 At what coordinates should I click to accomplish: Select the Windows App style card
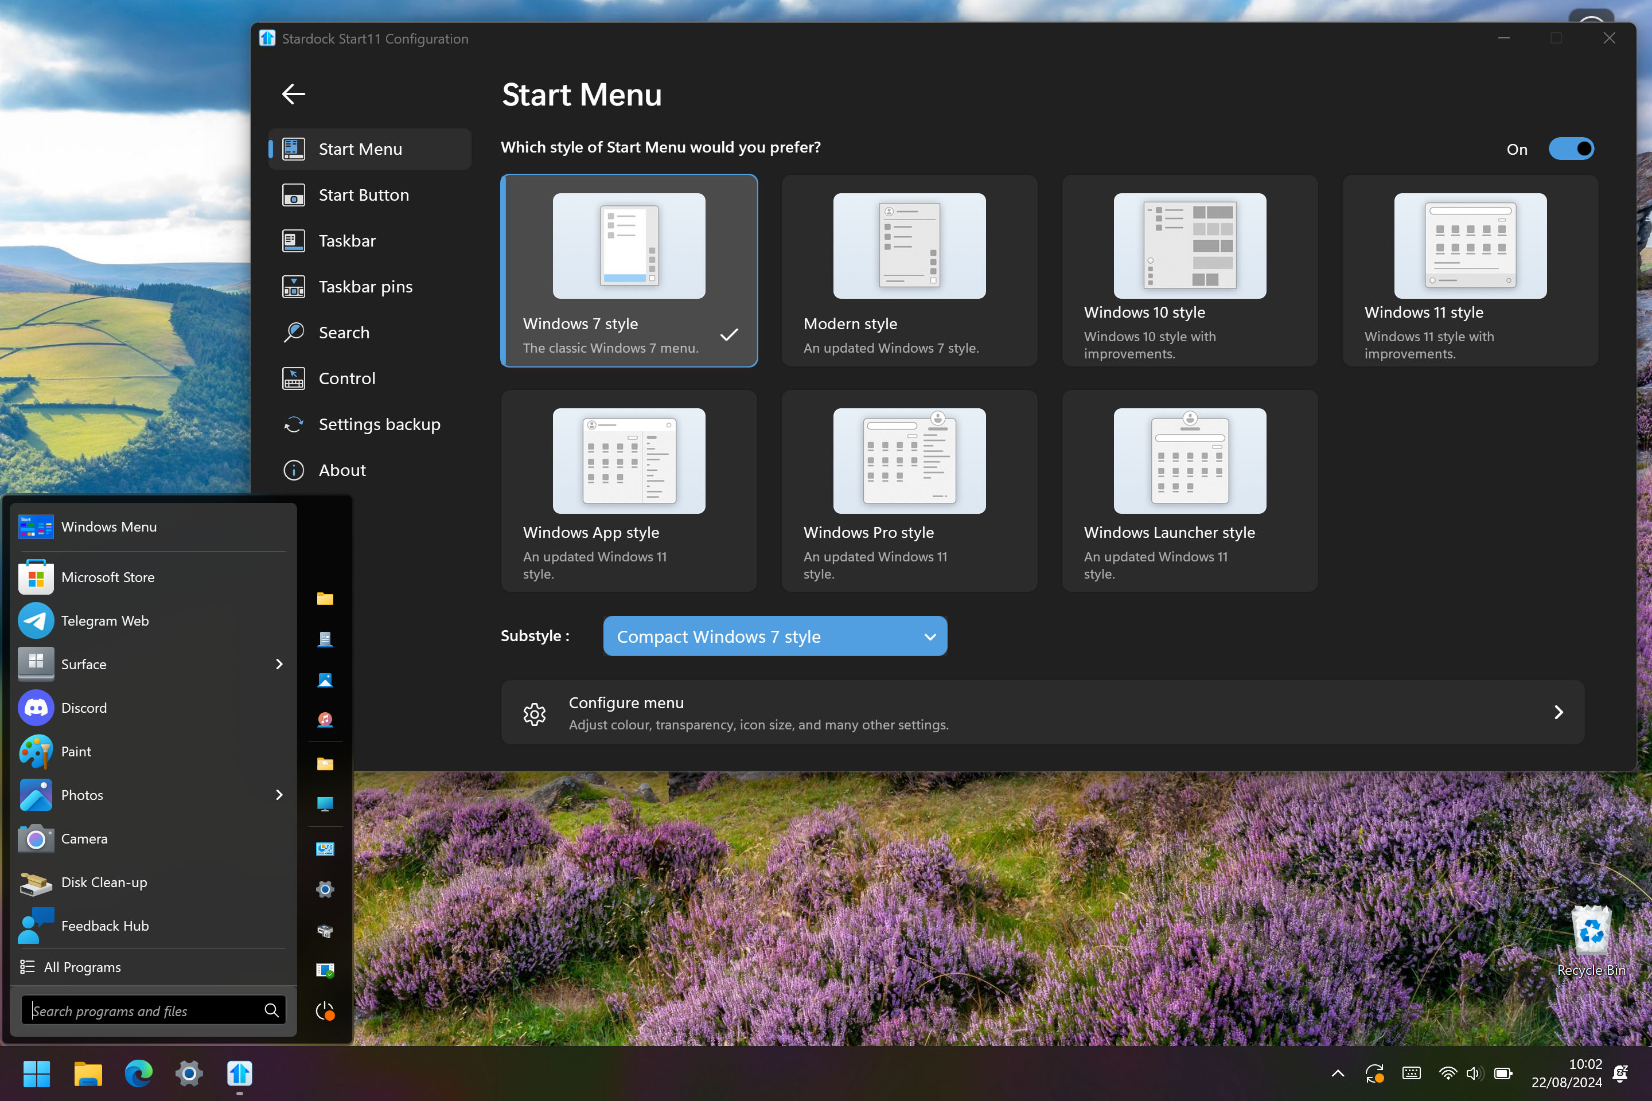tap(629, 491)
